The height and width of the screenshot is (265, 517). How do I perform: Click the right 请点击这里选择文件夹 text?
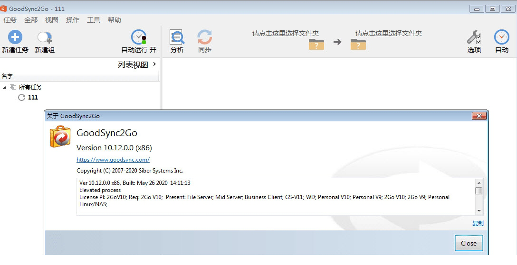[x=389, y=33]
